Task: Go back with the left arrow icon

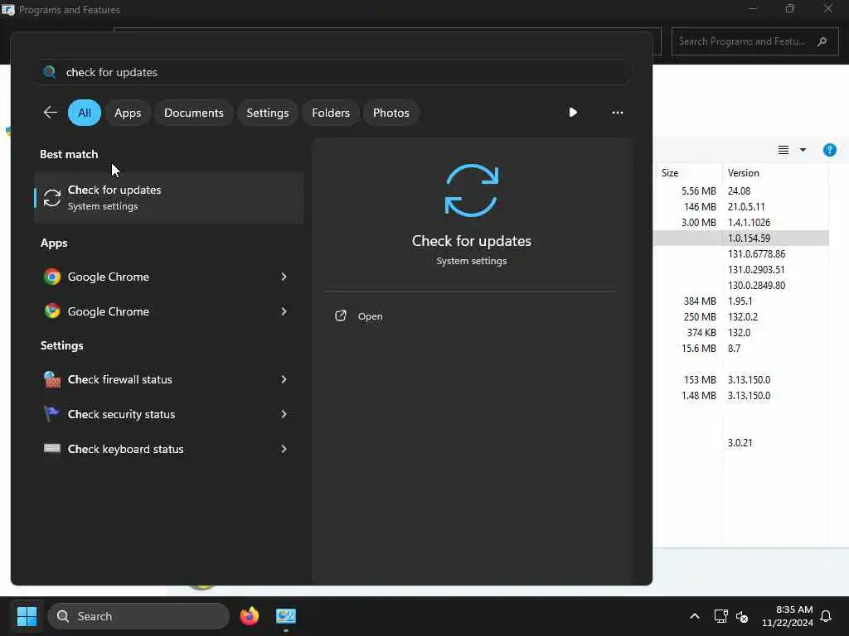Action: click(x=50, y=113)
